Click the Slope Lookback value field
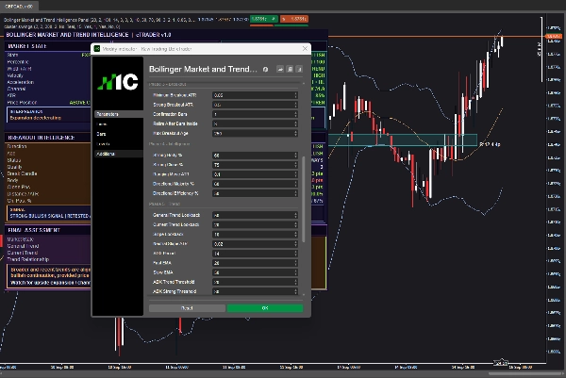Viewport: 566px width, 378px height. click(x=253, y=235)
